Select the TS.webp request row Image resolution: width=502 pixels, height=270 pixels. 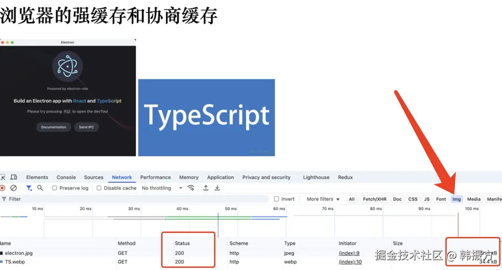[x=251, y=262]
